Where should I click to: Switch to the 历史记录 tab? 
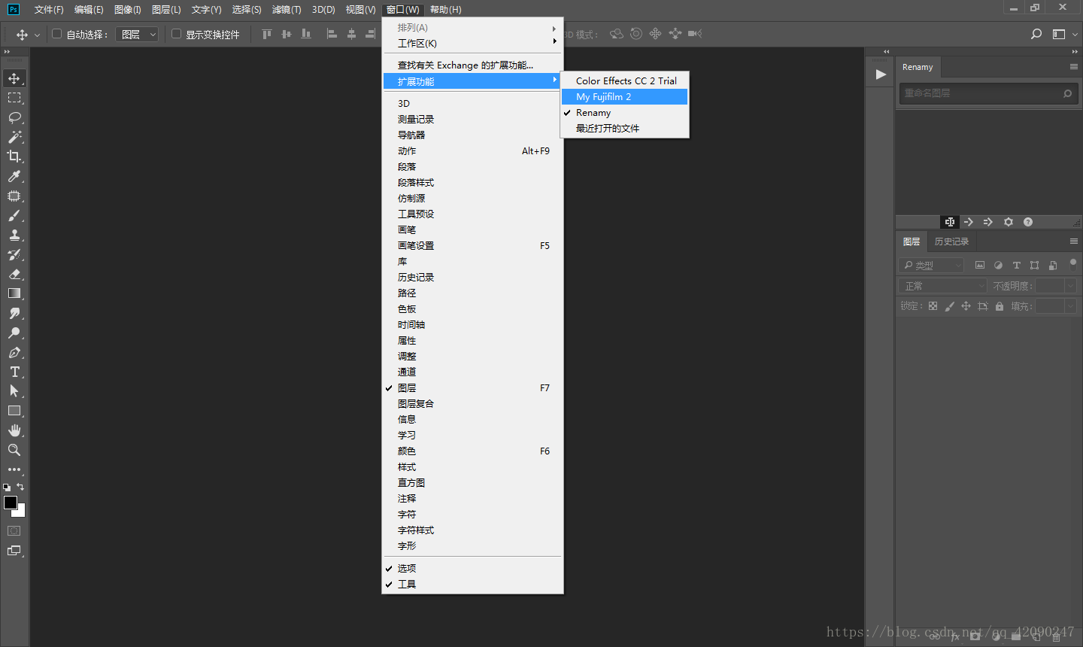click(951, 241)
